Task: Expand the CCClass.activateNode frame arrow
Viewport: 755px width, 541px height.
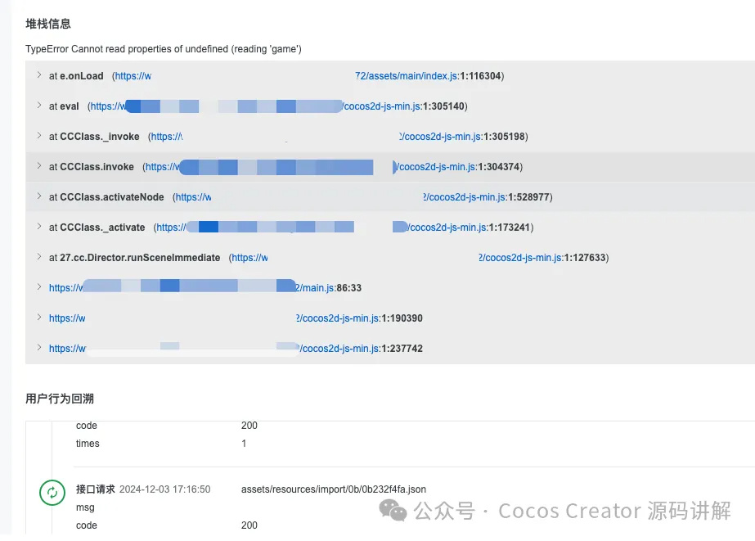Action: pos(38,196)
